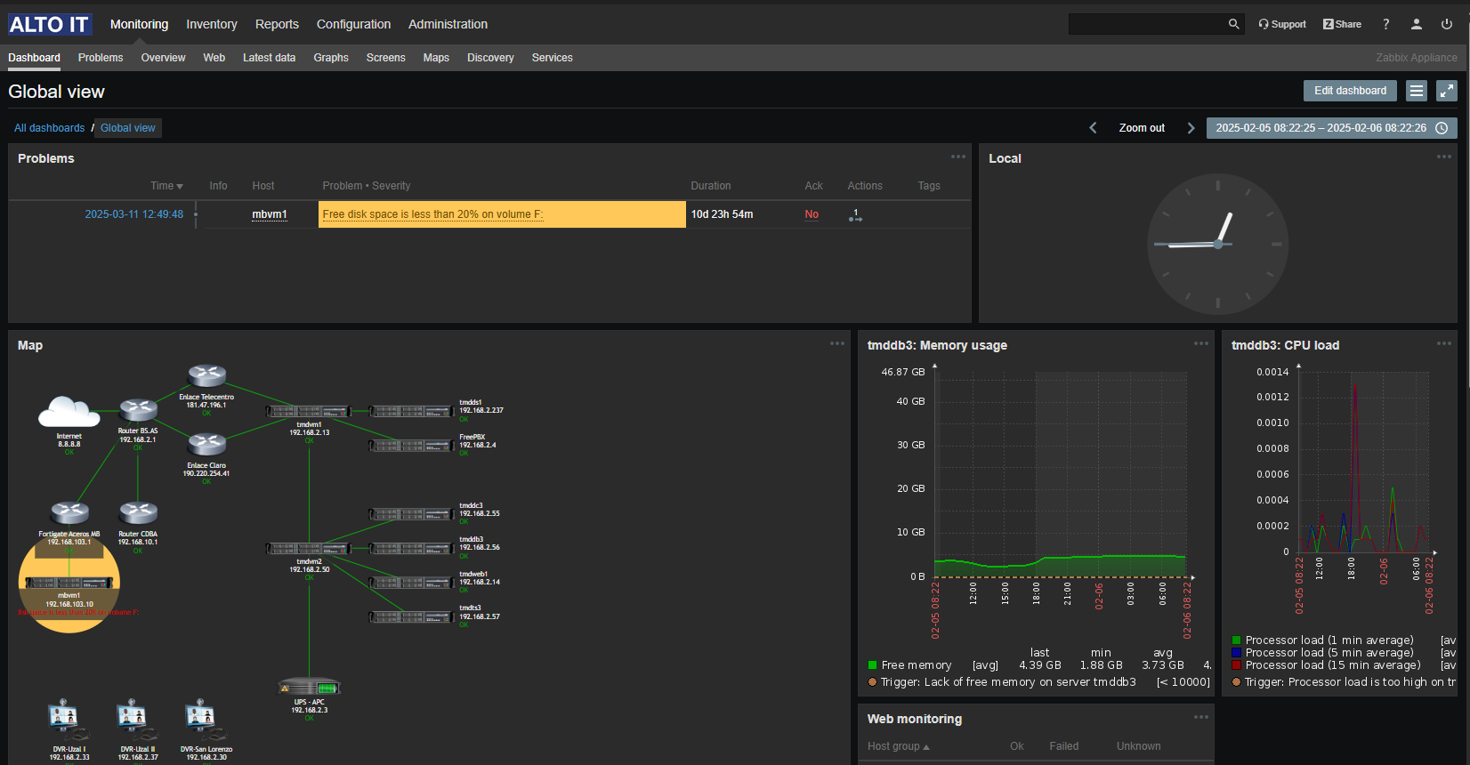Shift time range to previous period
1470x765 pixels.
1093,128
